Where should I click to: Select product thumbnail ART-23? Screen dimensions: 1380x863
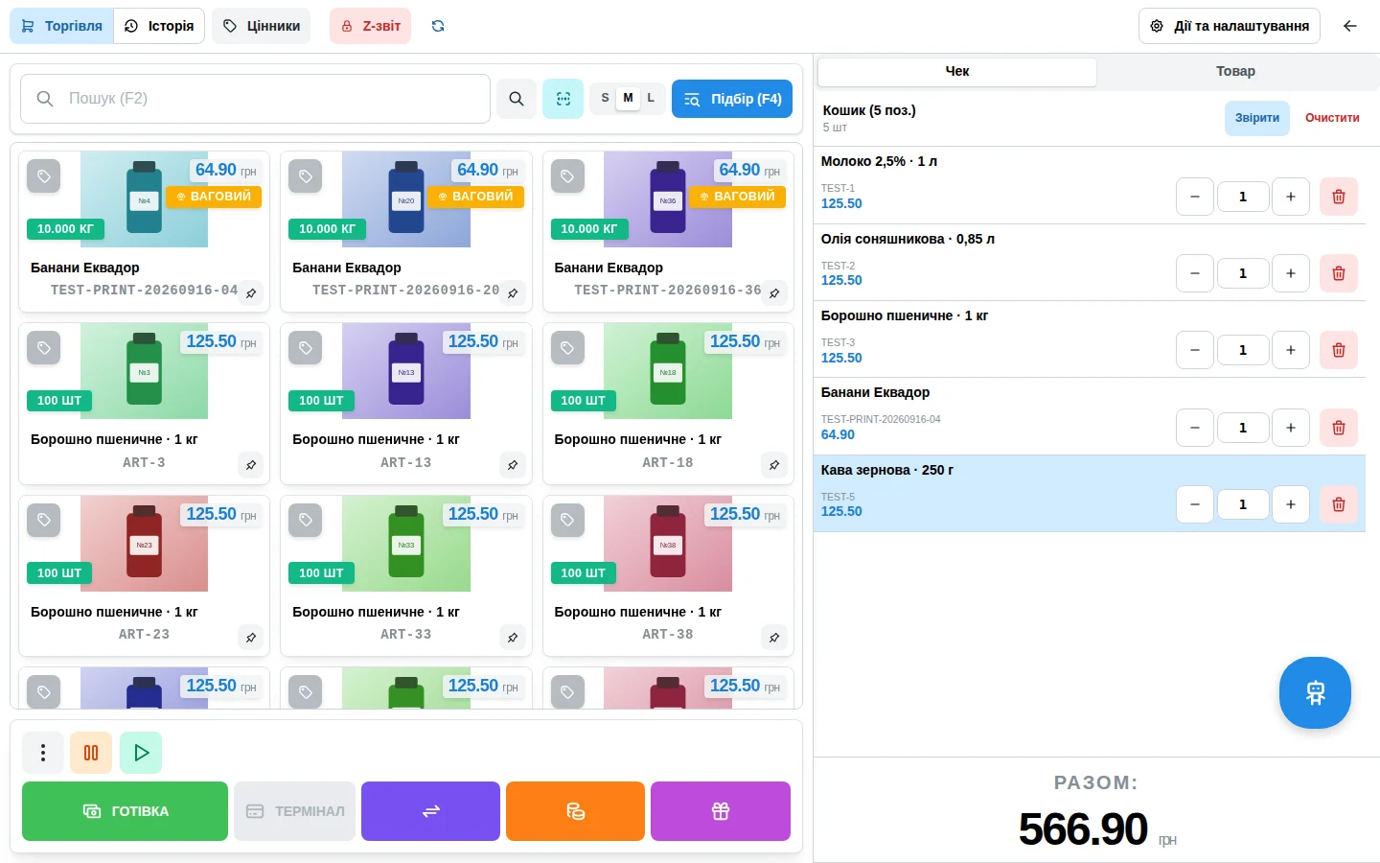(x=144, y=544)
